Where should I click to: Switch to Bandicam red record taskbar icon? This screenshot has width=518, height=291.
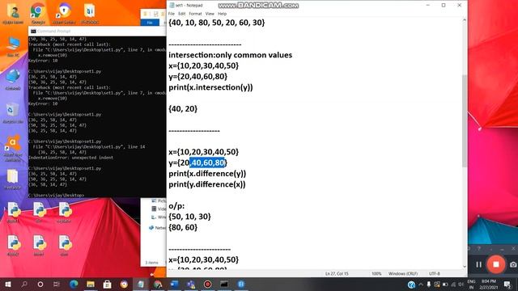pyautogui.click(x=207, y=284)
